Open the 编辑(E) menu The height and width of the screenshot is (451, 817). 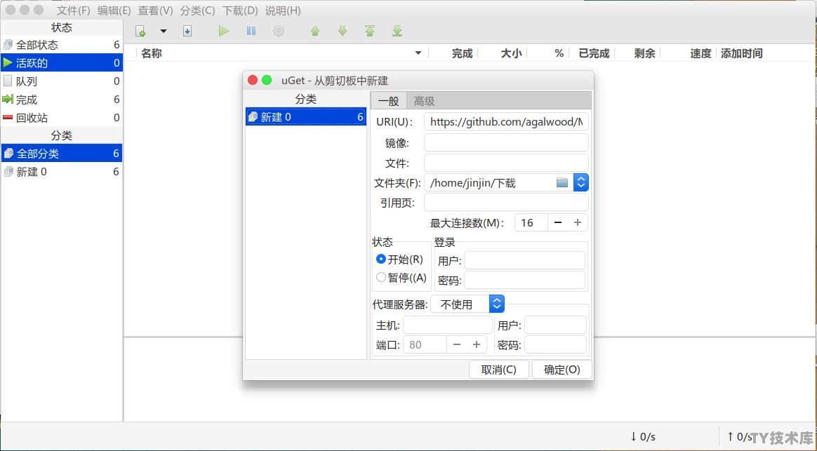[x=114, y=11]
